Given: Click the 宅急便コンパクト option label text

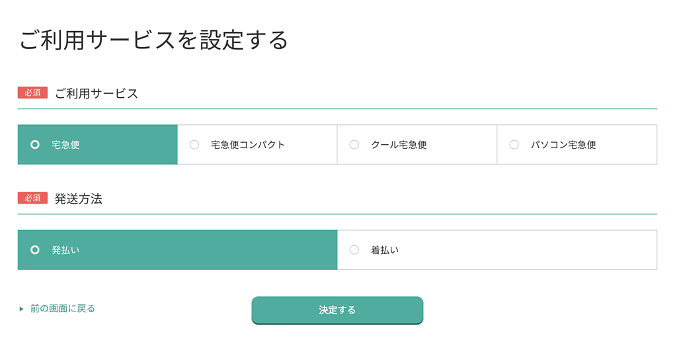Looking at the screenshot, I should (248, 144).
